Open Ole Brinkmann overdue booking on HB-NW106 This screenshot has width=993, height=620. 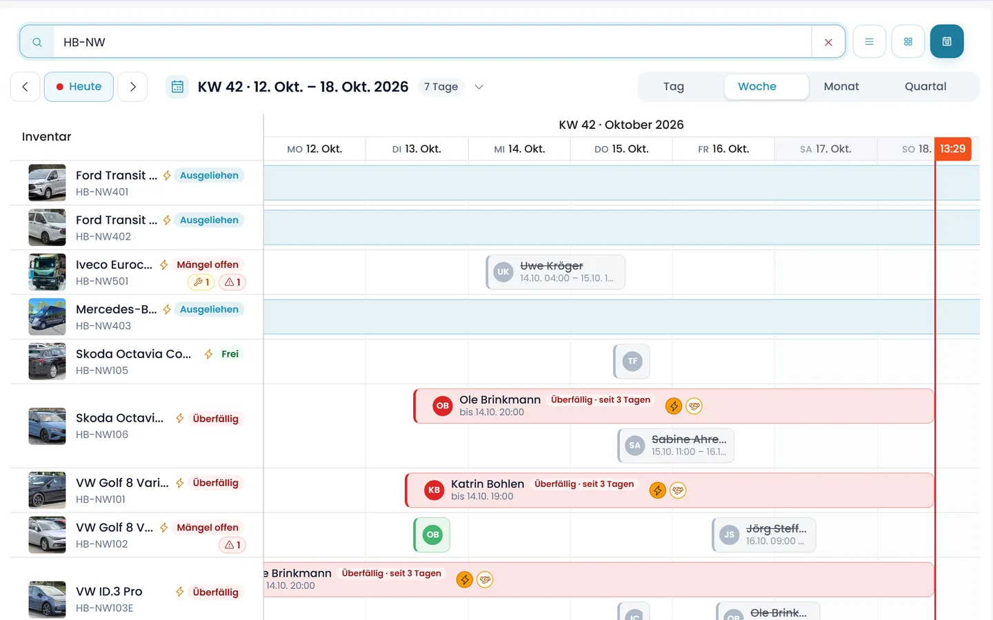pos(674,406)
